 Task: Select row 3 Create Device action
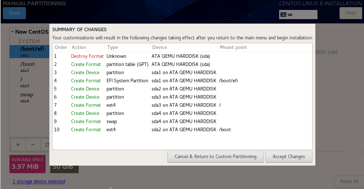85,73
